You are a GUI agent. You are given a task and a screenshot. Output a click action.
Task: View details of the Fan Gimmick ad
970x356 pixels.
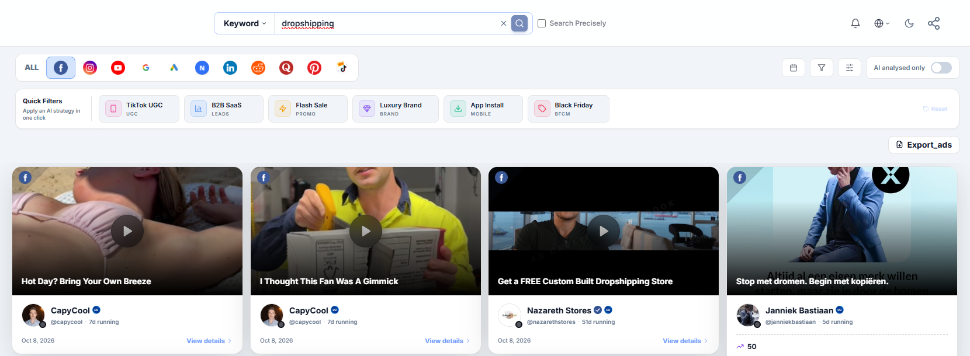click(448, 341)
